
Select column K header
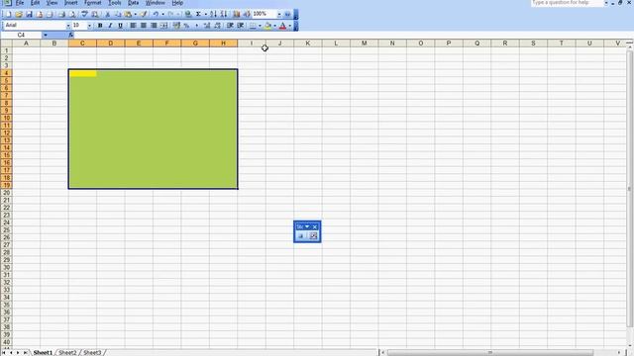[308, 44]
